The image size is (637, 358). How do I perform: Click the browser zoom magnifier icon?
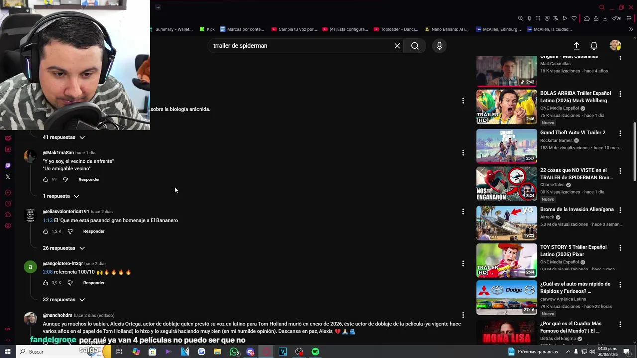[521, 18]
